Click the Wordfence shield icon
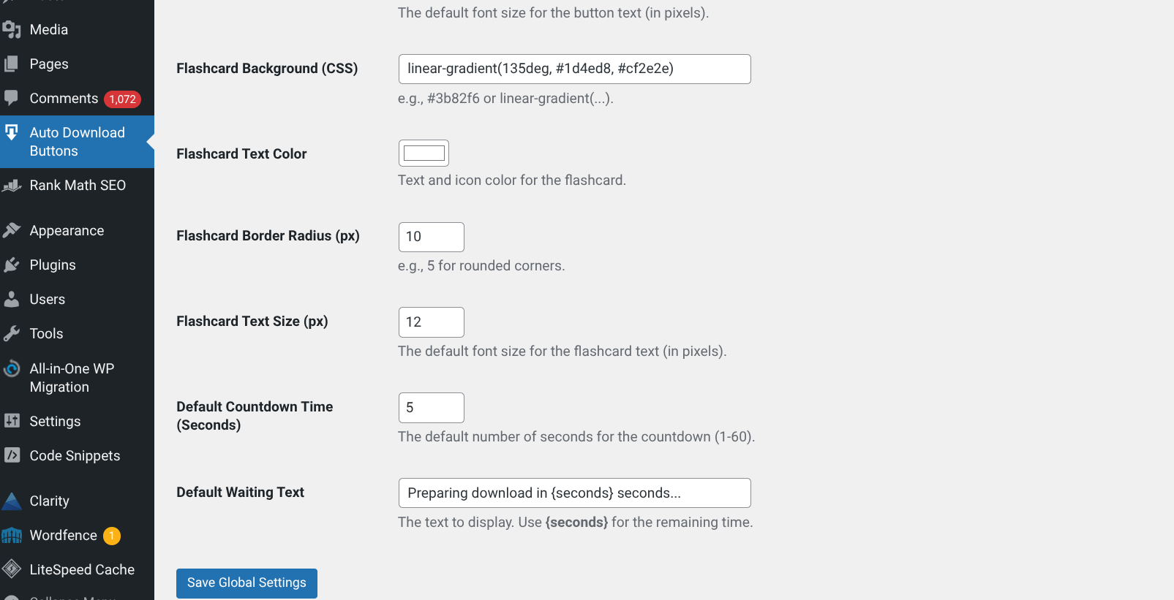The image size is (1174, 600). (11, 536)
